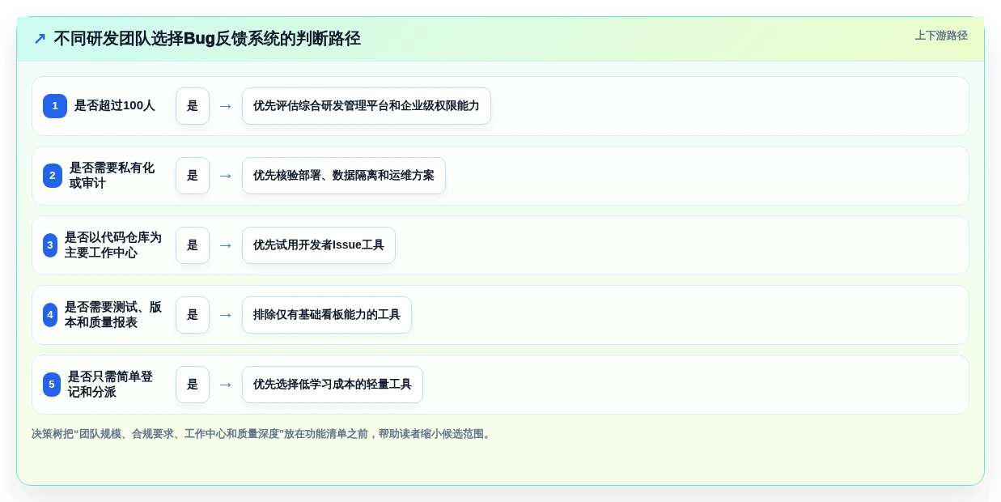Click 是 chip in the 私有化或审计 row
This screenshot has height=502, width=1001.
click(x=193, y=176)
